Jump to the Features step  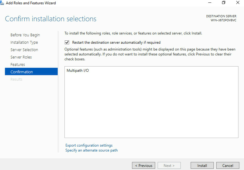point(18,64)
